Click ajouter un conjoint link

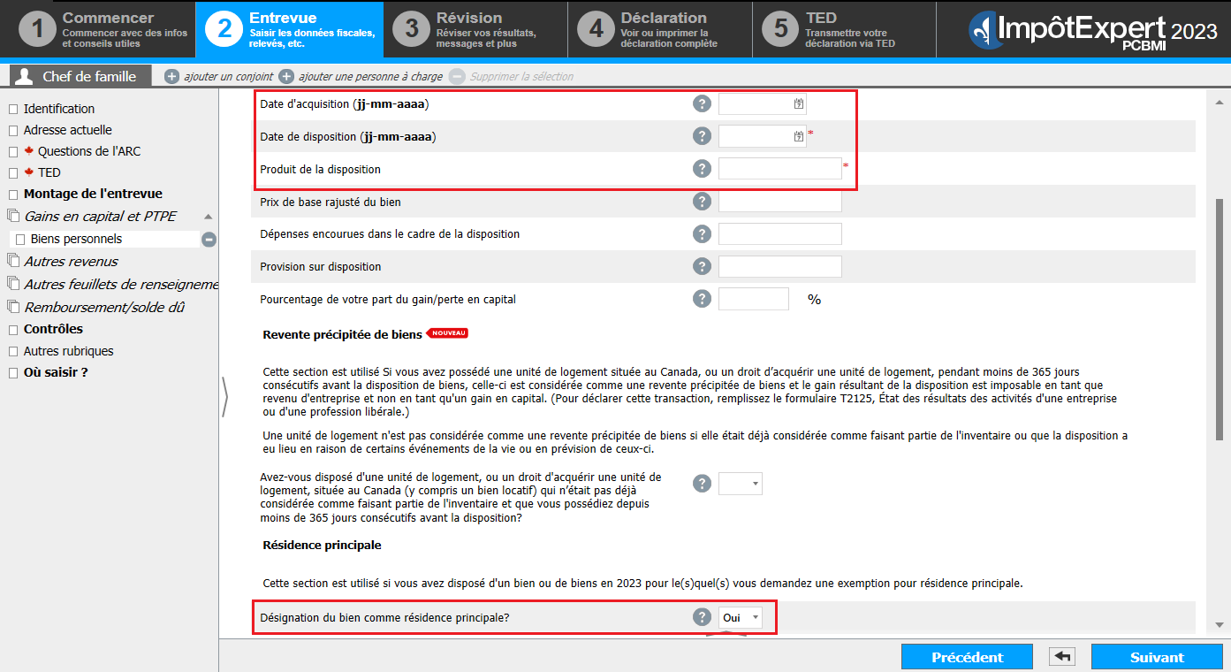(x=229, y=77)
